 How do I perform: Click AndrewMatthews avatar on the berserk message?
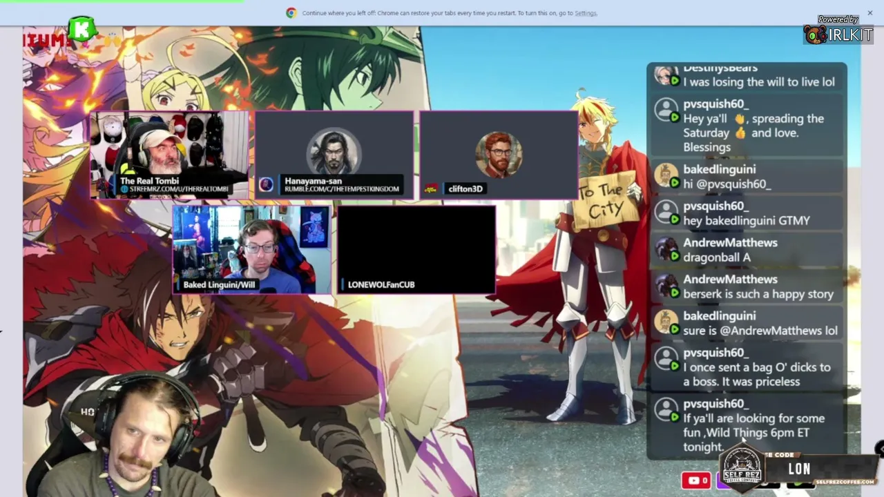coord(666,285)
